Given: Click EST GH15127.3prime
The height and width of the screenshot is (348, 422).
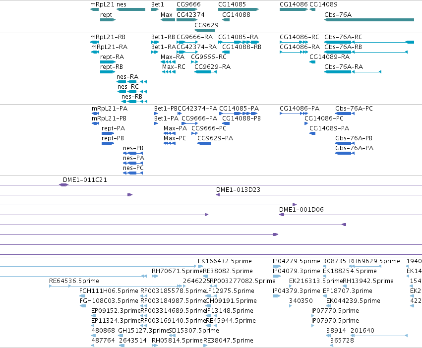Looking at the screenshot, I should 143,331.
